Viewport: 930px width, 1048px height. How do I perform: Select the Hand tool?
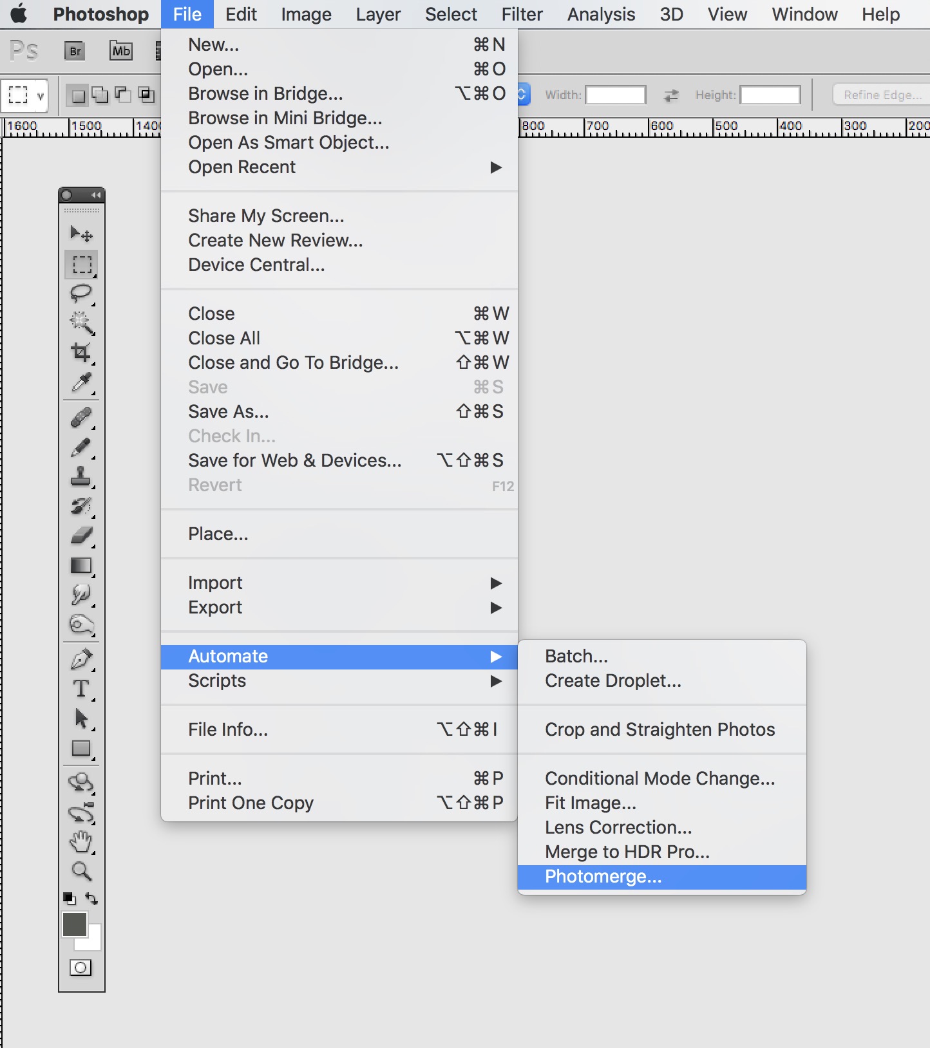[81, 841]
